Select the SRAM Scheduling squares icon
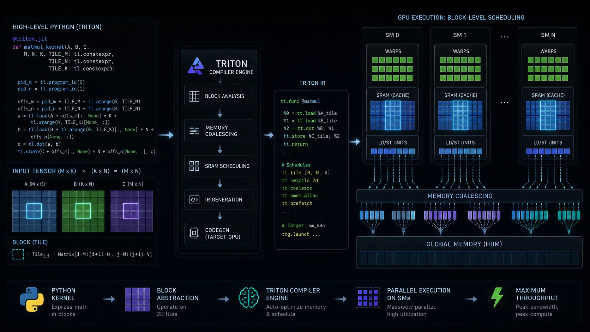Viewport: 590px width, 332px height. coord(194,166)
